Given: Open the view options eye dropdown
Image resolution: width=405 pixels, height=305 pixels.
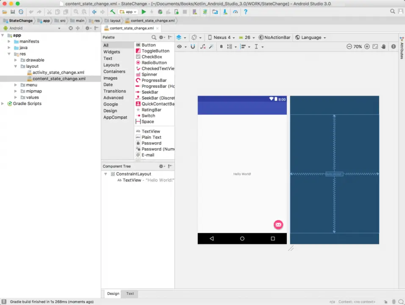Looking at the screenshot, I should (181, 47).
